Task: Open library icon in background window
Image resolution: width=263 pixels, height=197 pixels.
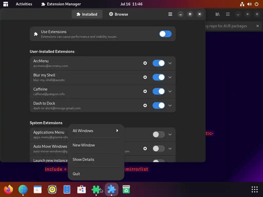Action: coord(218,14)
